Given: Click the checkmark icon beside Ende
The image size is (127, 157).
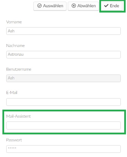Looking at the screenshot, I should 106,6.
